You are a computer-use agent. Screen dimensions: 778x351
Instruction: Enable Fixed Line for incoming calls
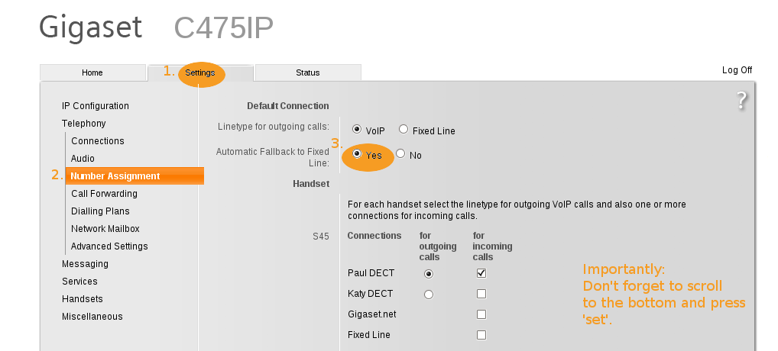[x=481, y=335]
